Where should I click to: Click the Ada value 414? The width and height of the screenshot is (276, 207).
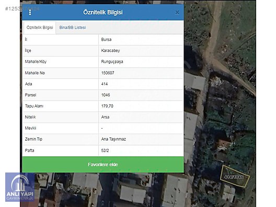105,84
